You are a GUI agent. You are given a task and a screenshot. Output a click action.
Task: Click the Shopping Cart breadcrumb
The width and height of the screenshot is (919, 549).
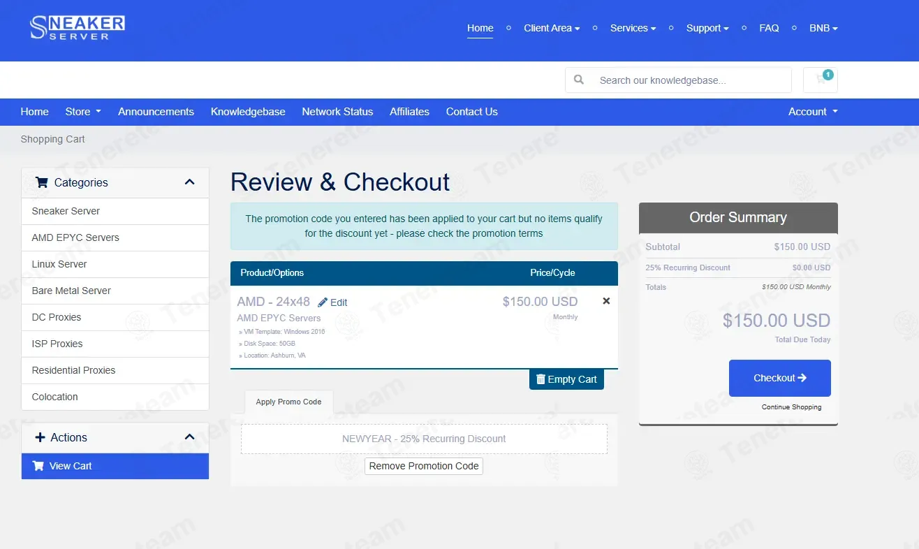[53, 139]
